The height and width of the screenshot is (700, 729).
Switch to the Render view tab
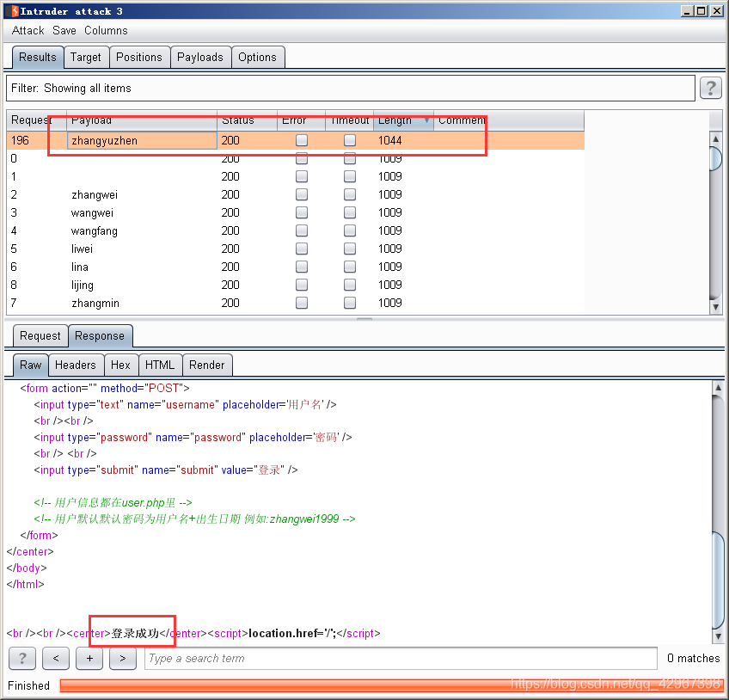[207, 365]
